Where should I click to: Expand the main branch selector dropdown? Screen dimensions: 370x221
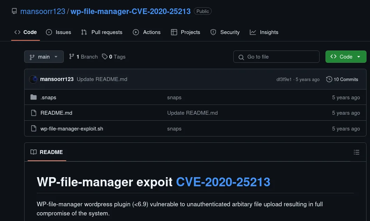click(44, 57)
